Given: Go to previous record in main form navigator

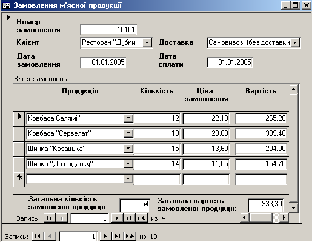Looking at the screenshot, I should pyautogui.click(x=50, y=236).
